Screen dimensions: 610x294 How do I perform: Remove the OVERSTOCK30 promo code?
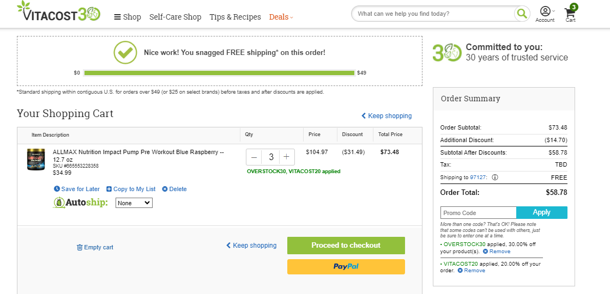(497, 252)
